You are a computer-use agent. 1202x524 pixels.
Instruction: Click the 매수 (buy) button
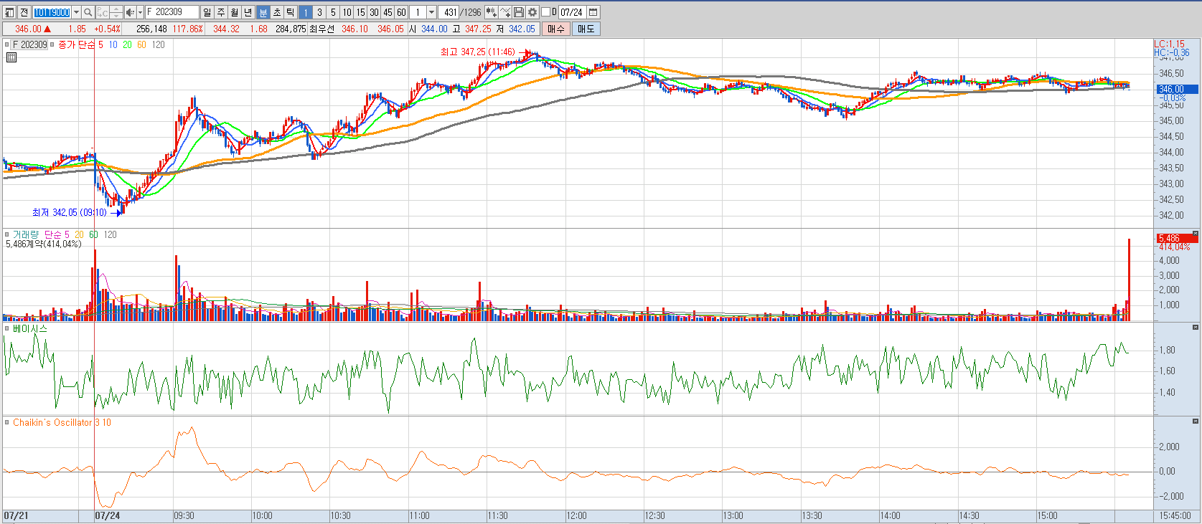click(556, 29)
